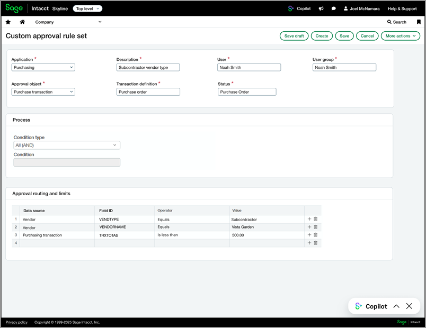Click the User field

pyautogui.click(x=249, y=67)
